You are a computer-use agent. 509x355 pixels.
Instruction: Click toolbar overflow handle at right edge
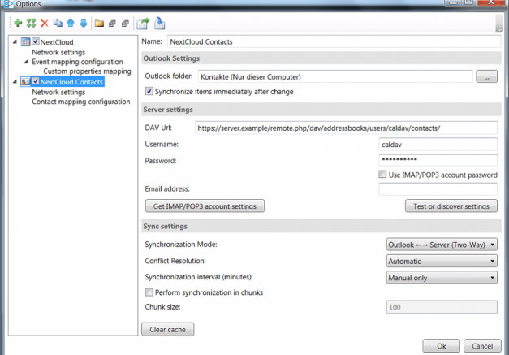pyautogui.click(x=498, y=24)
